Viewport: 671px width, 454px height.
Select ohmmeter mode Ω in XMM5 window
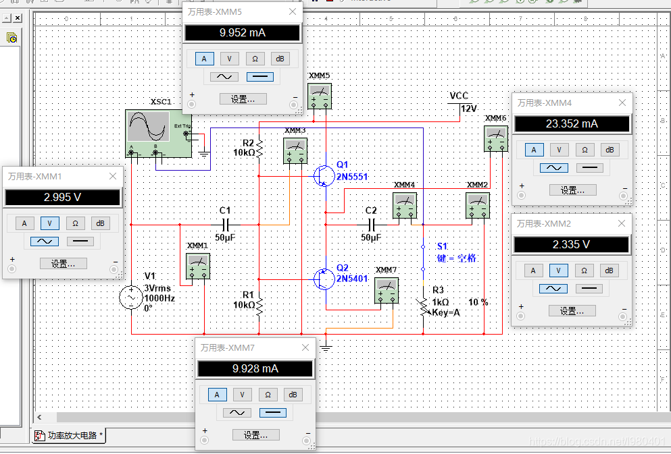pos(255,59)
